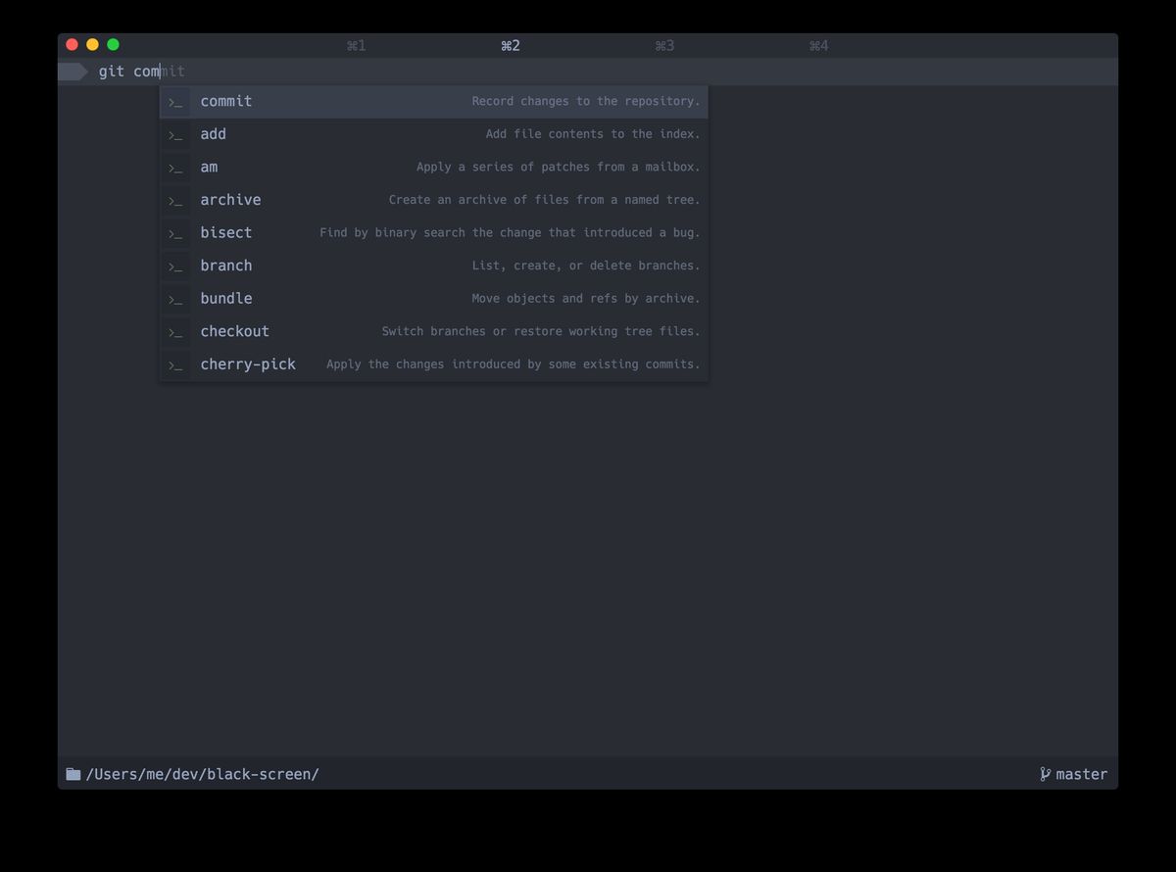
Task: Click the terminal icon beside the commit suggestion
Action: point(176,101)
